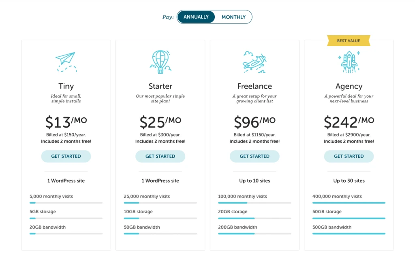Click Freelance's 200GB bandwidth bar
The height and width of the screenshot is (261, 415).
point(255,233)
